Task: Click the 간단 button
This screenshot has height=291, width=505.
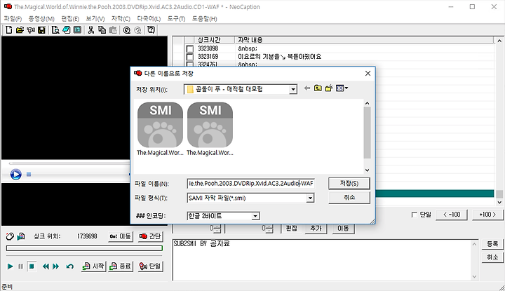Action: click(150, 236)
